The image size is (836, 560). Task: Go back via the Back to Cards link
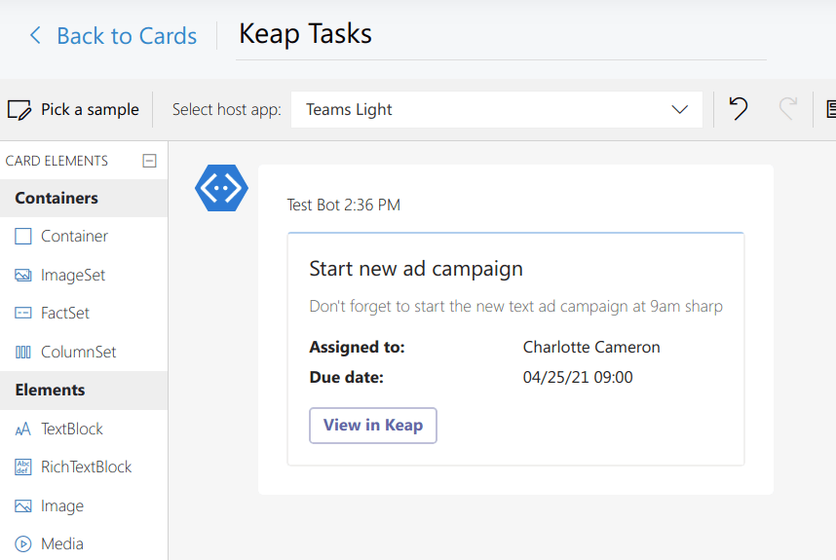coord(112,36)
